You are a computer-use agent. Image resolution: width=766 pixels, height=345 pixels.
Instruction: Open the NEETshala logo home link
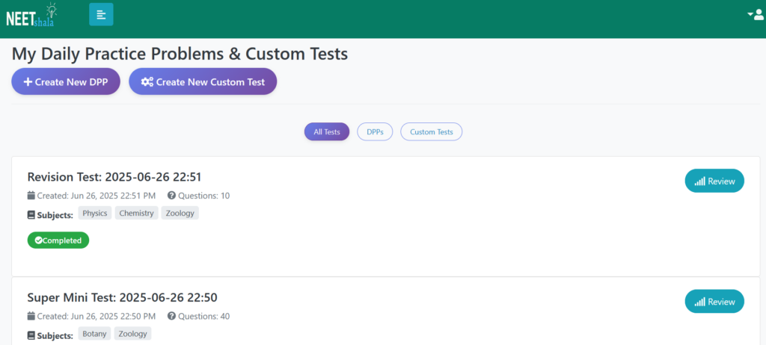click(31, 15)
